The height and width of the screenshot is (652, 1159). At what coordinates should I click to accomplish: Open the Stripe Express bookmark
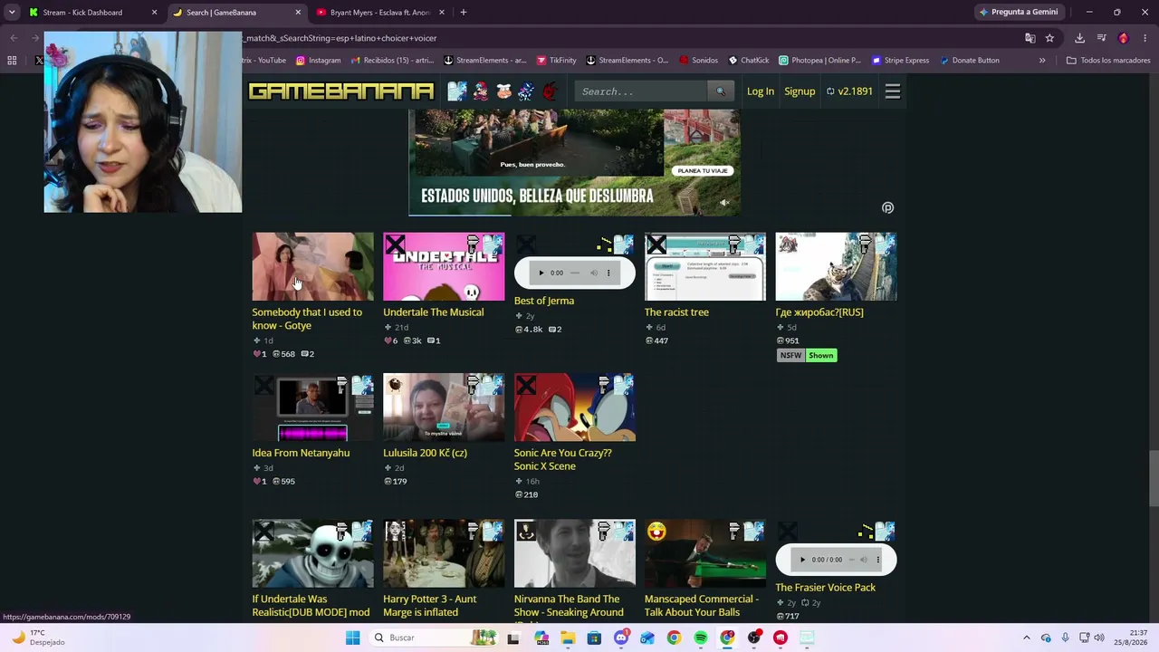[900, 61]
